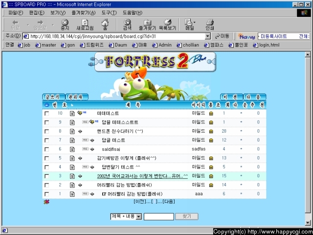The height and width of the screenshot is (235, 313).
Task: Open the 드림위즈 link in links bar
Action: 91,45
